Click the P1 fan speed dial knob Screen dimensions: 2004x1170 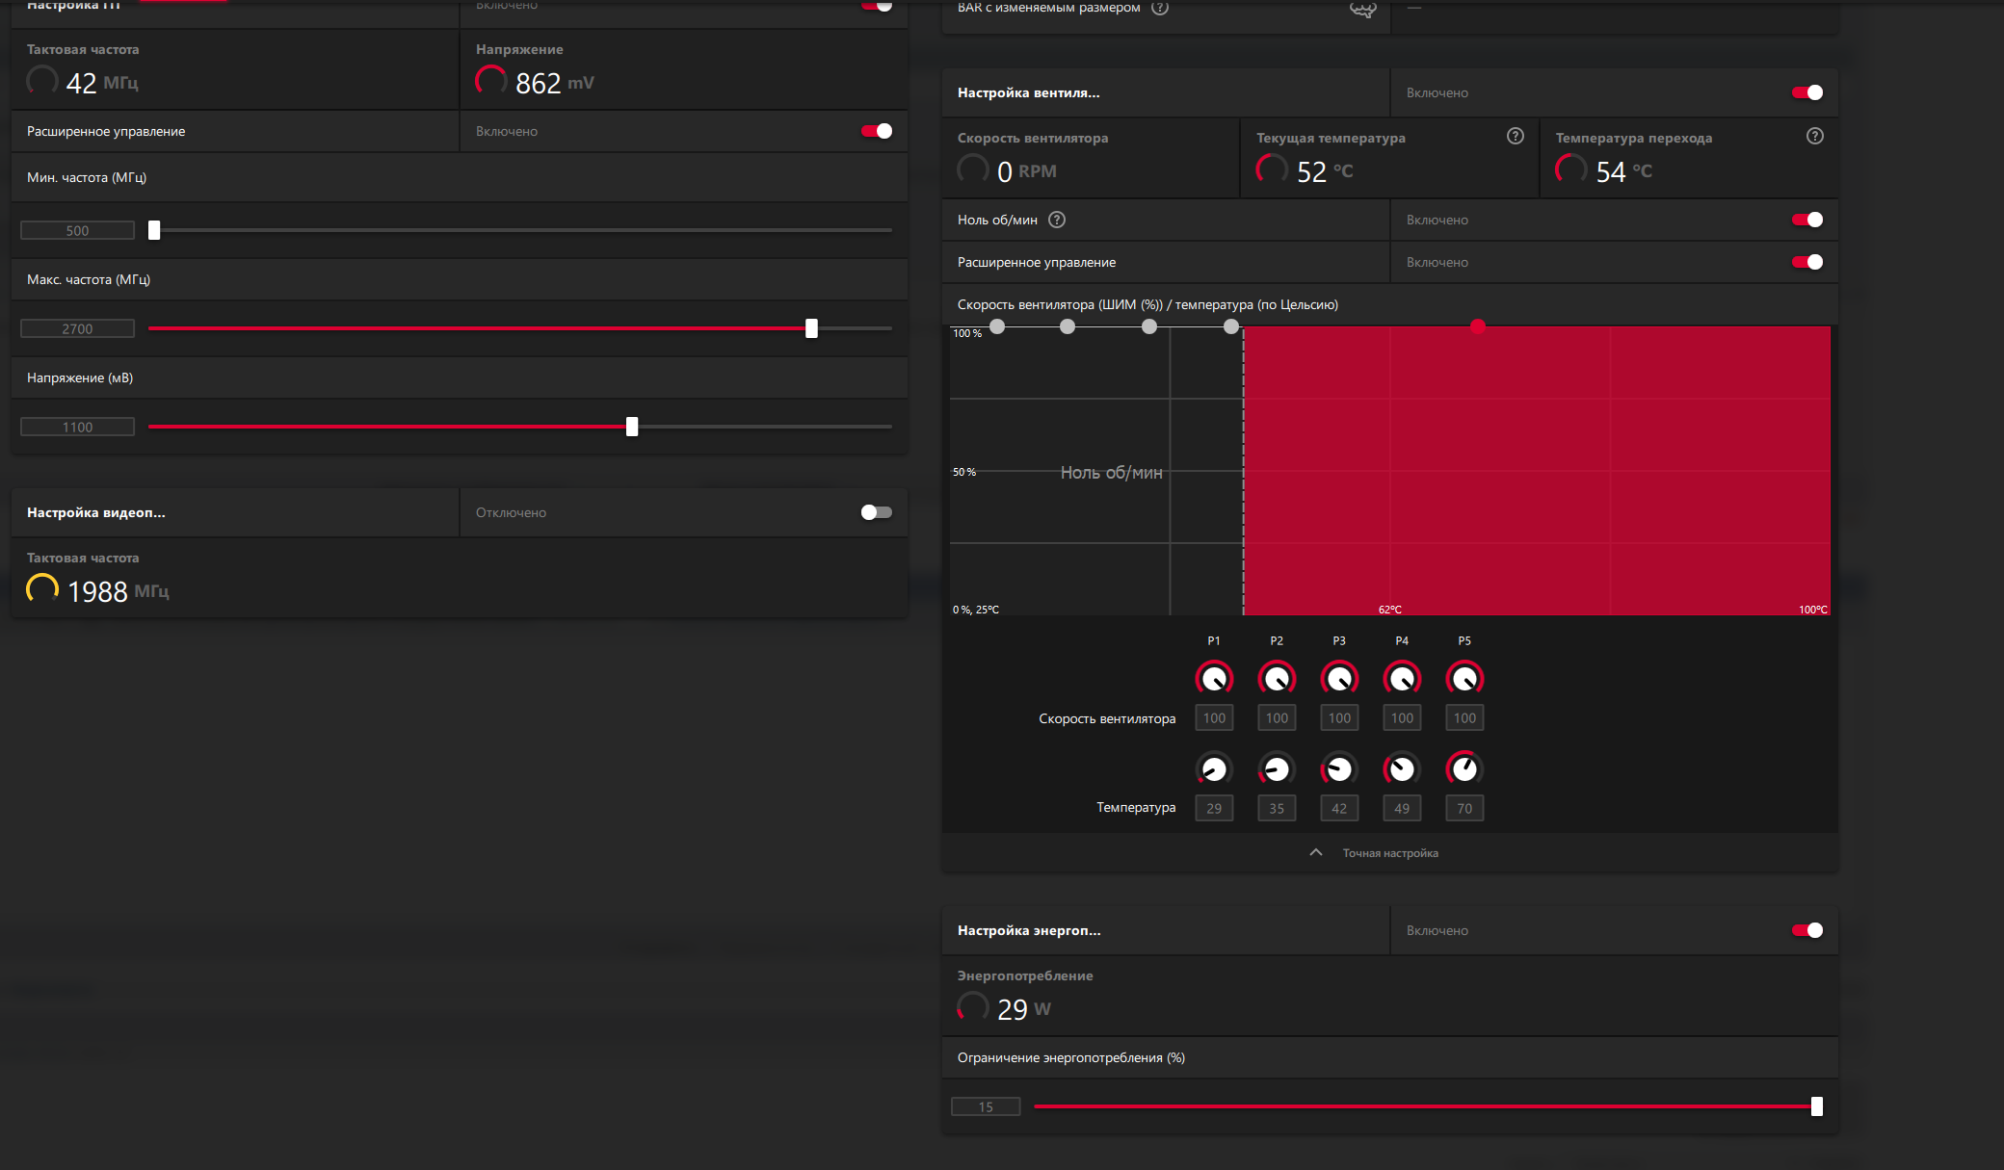click(1214, 679)
